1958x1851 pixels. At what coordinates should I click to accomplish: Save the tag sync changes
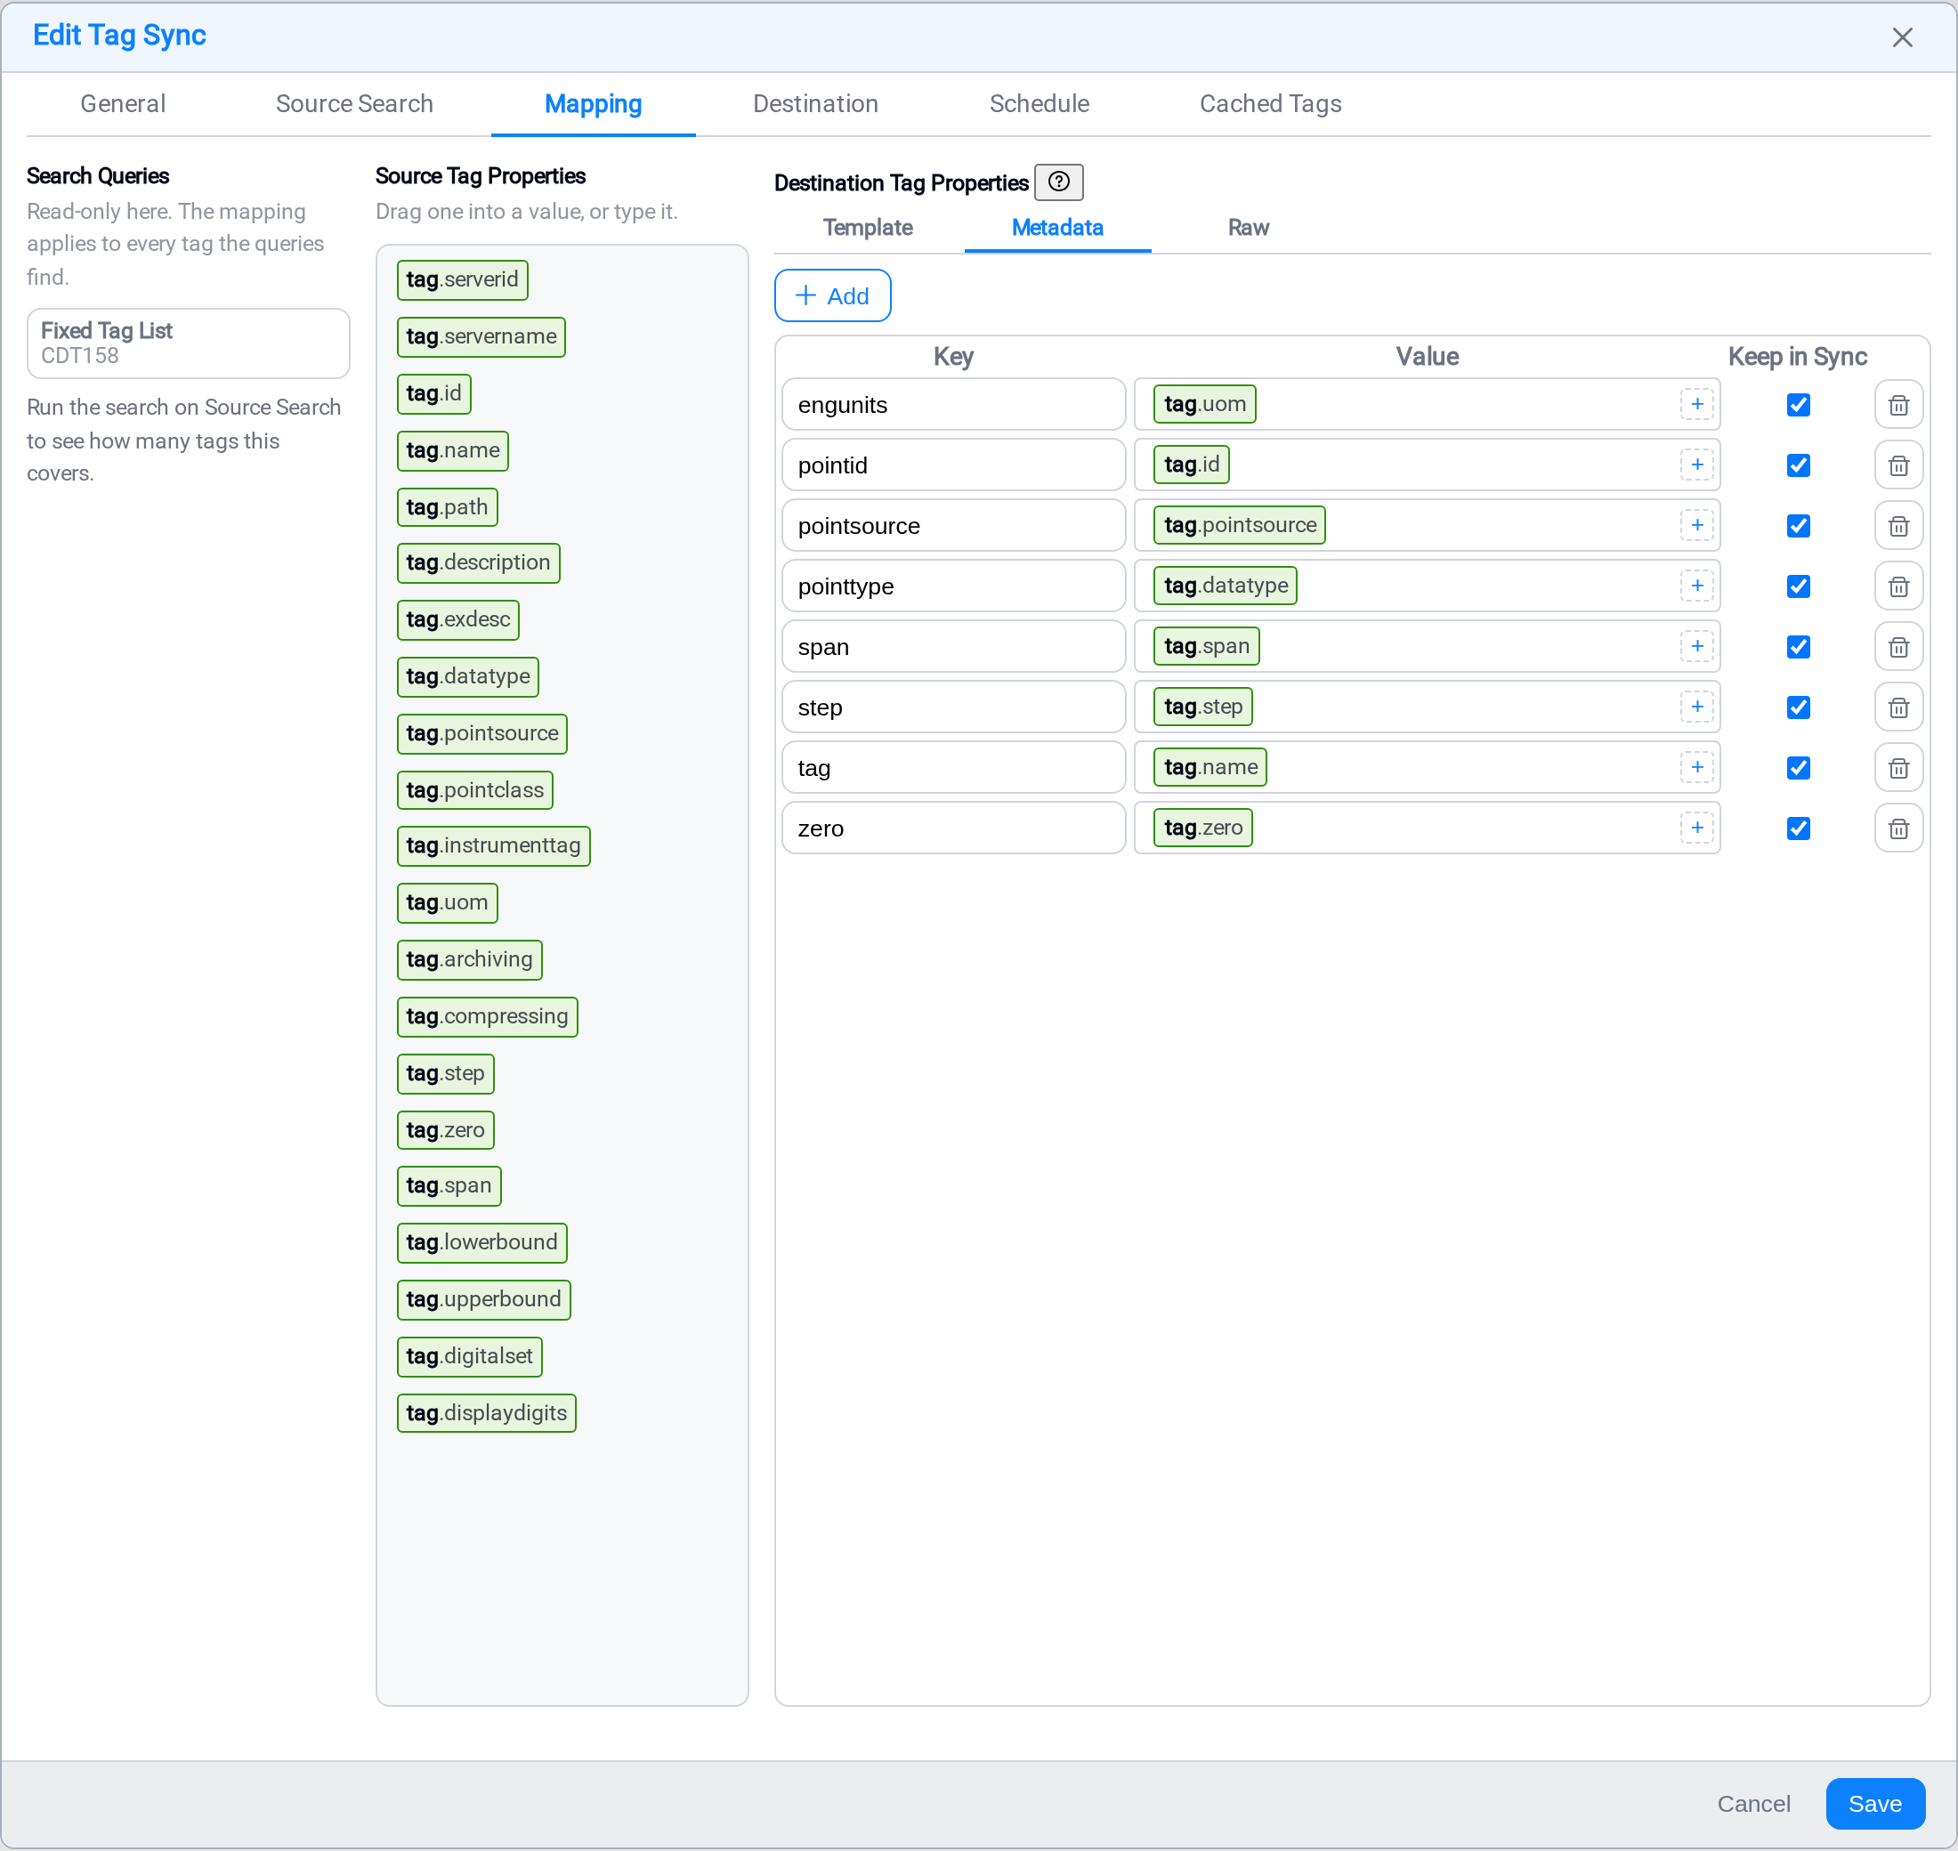[x=1874, y=1804]
